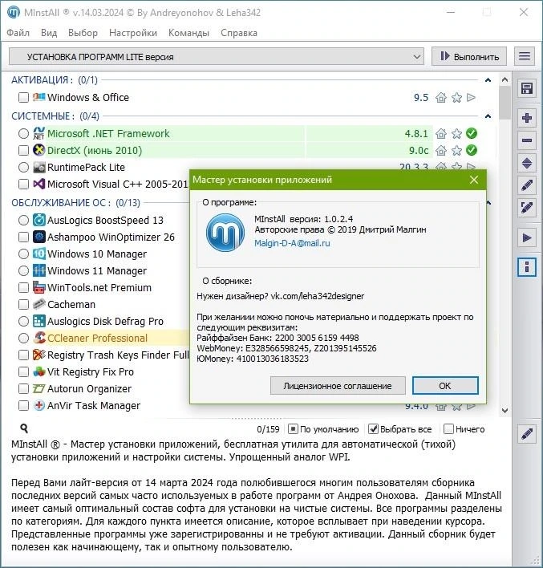543x568 pixels.
Task: Check the Microsoft Visual C++ checkbox
Action: coord(23,184)
